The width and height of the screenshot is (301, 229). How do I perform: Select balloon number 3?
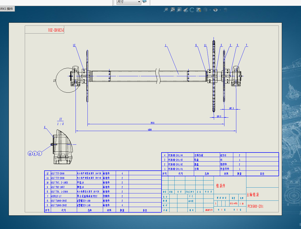click(x=221, y=45)
